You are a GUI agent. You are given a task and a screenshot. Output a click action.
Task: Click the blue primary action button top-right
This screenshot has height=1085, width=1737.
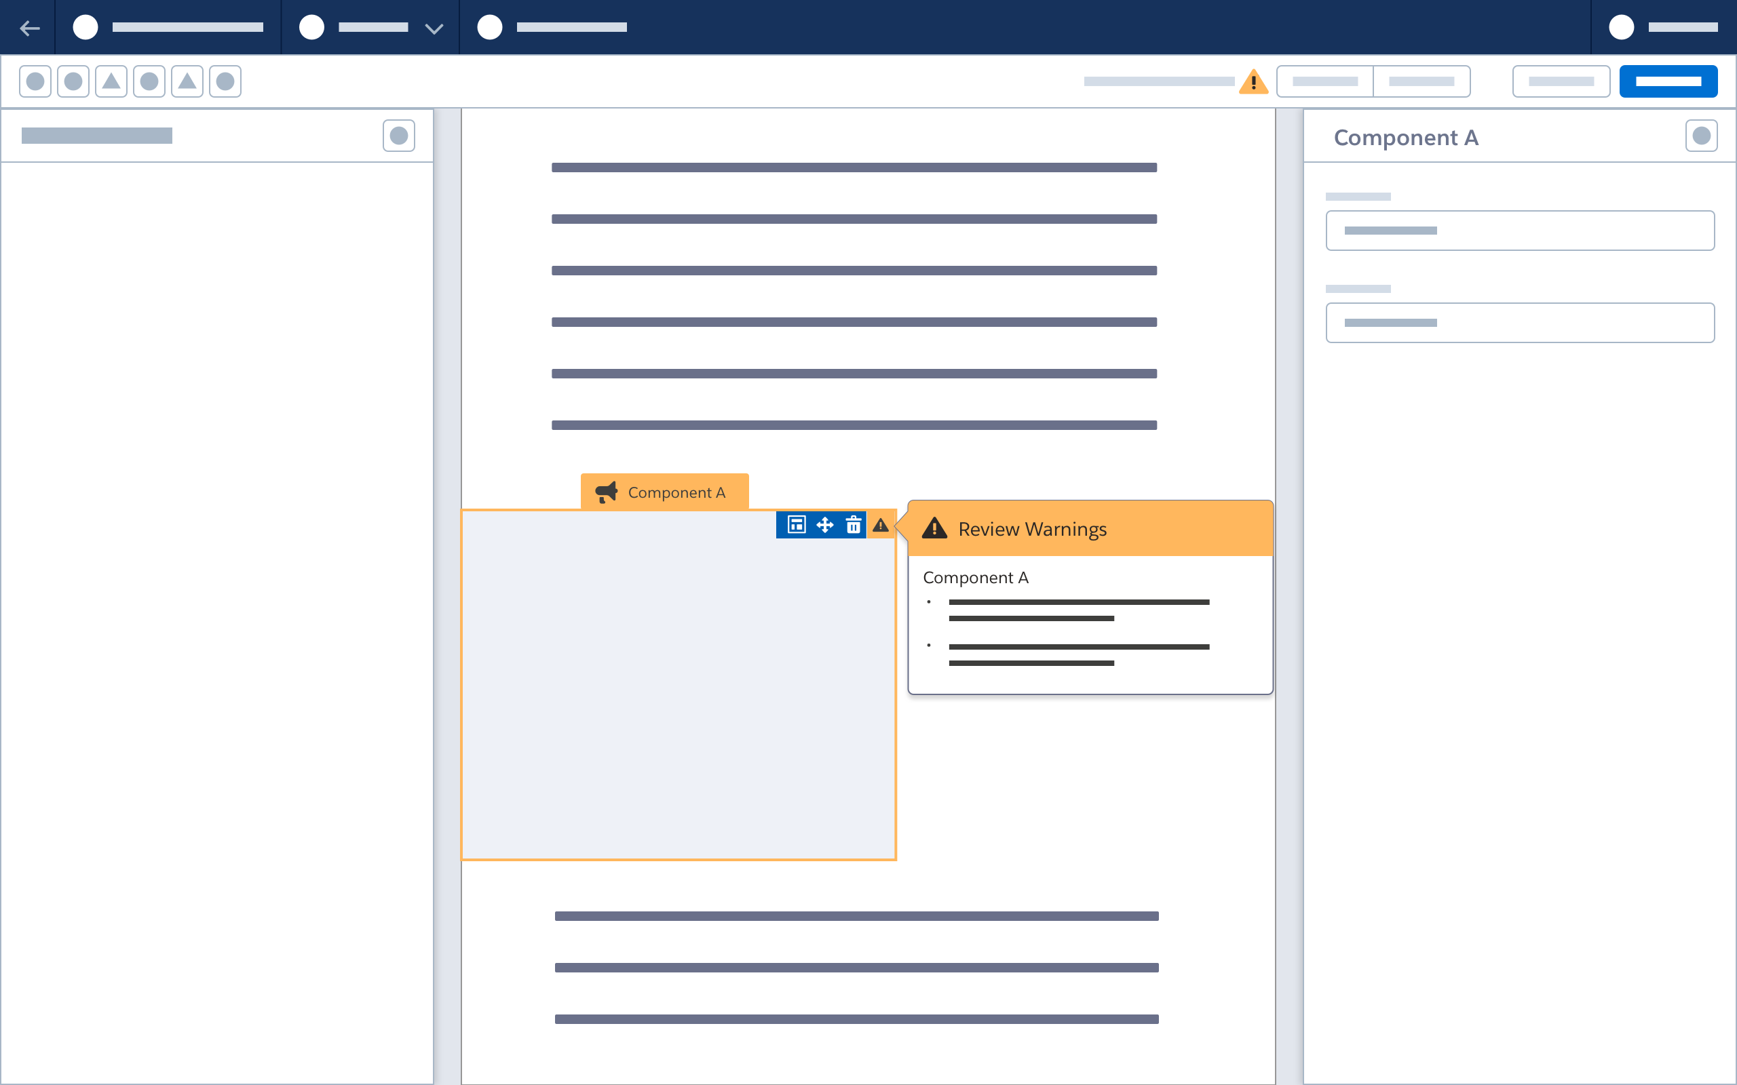[x=1668, y=83]
